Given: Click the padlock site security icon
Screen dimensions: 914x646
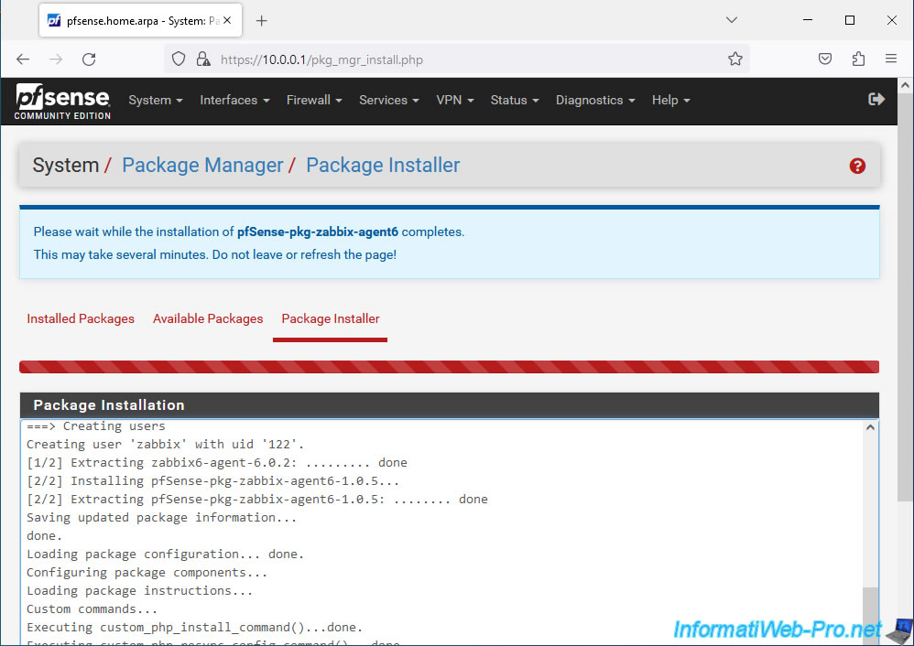Looking at the screenshot, I should pos(202,59).
